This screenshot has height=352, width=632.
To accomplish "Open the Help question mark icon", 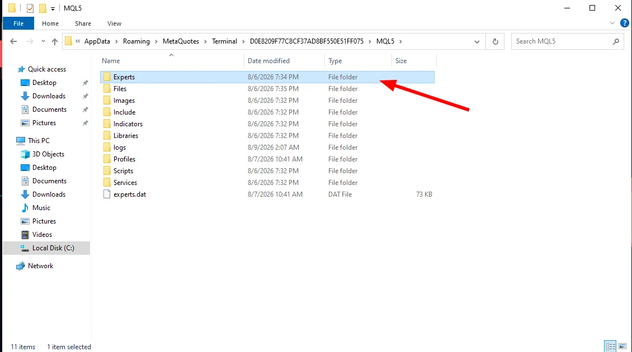I will 624,23.
